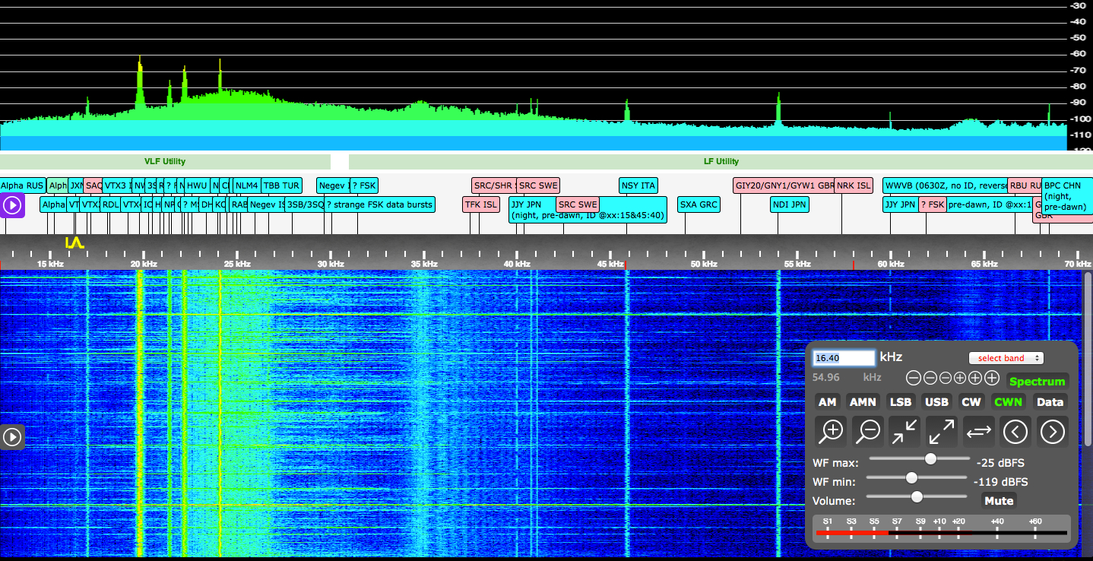1093x561 pixels.
Task: Click the largest frequency step-down minus circle
Action: click(x=913, y=378)
